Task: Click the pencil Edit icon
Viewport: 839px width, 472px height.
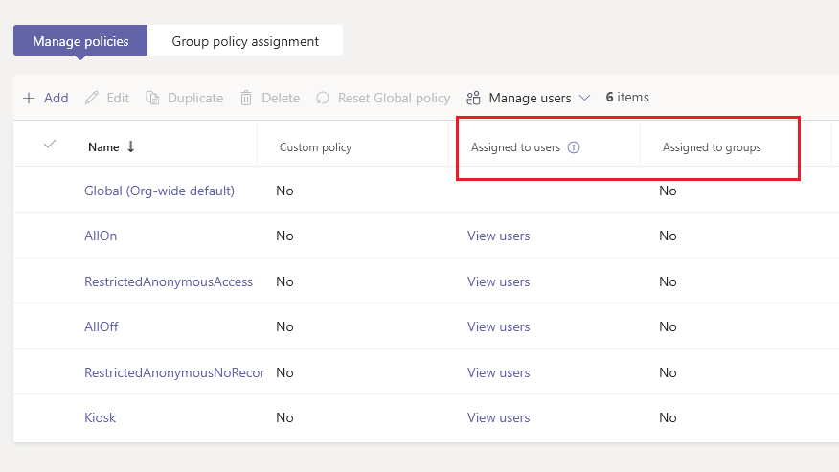Action: click(92, 98)
